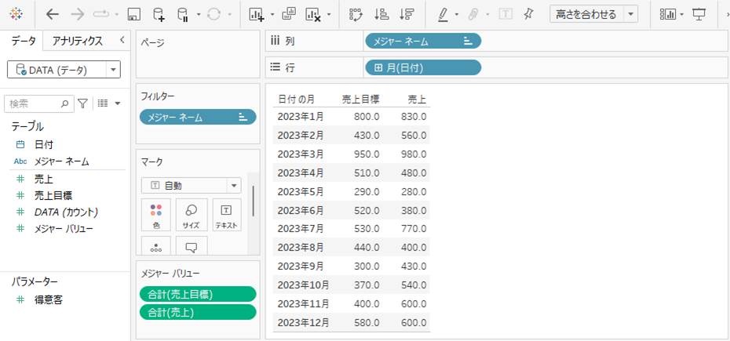Click the fix axes pin icon
Viewport: 730px width, 341px height.
(528, 14)
